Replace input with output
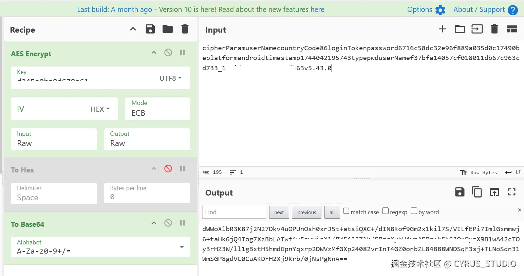 (494, 192)
